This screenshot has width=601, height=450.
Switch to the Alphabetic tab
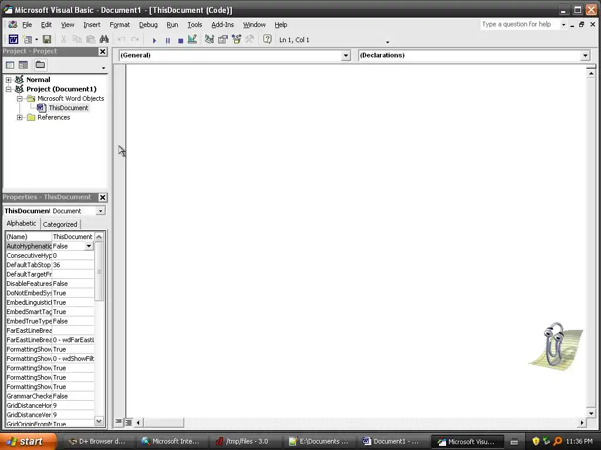click(22, 223)
